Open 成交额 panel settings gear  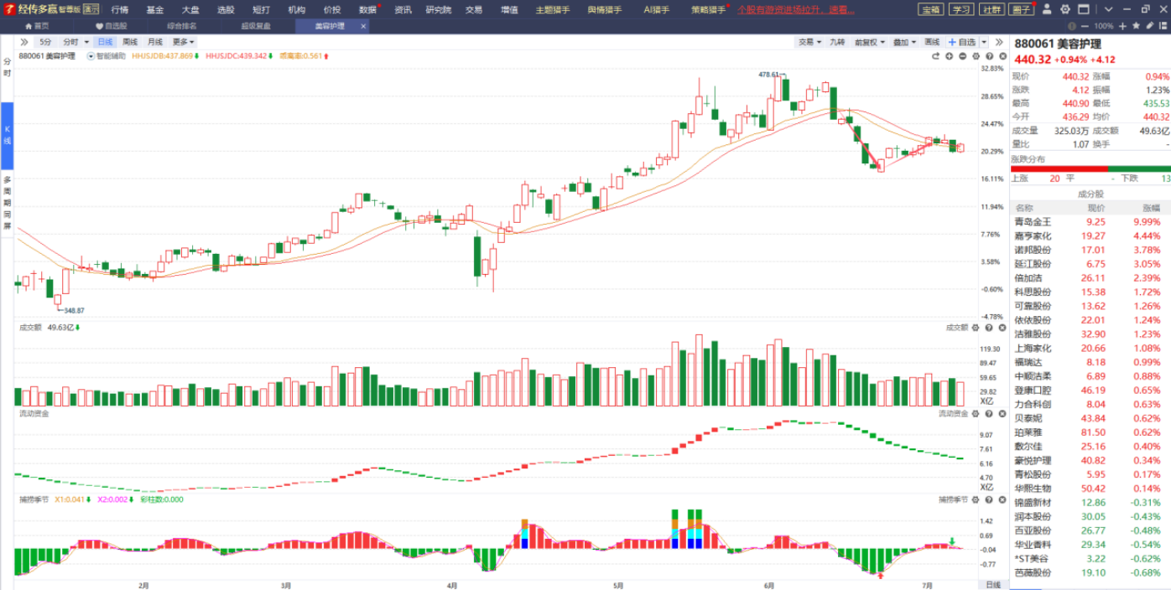click(x=976, y=327)
